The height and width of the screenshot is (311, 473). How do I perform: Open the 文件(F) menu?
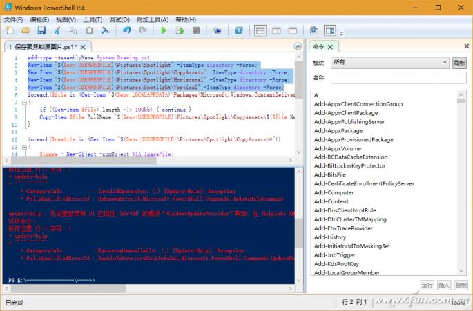click(14, 19)
